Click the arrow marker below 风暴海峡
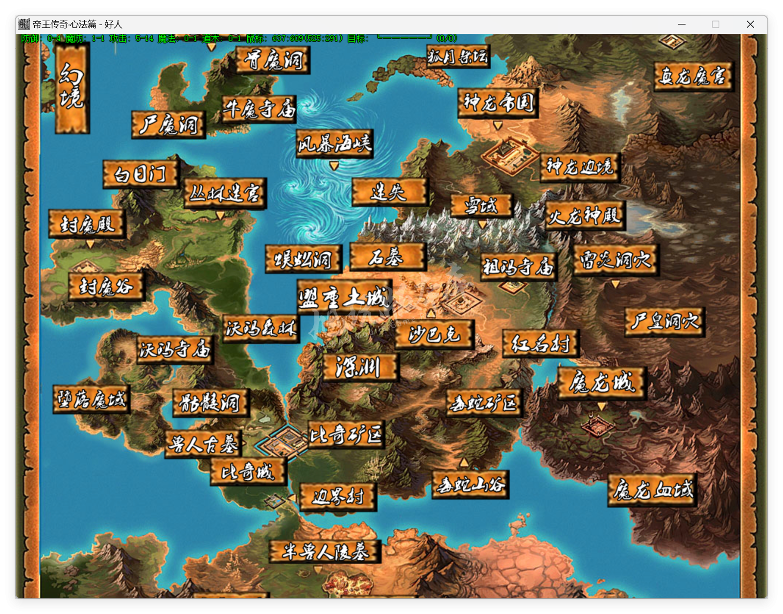Screen dimensions: 783x614 pyautogui.click(x=334, y=166)
